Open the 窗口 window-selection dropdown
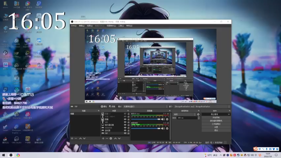Viewport: 281px width, 158px height. tap(202, 107)
